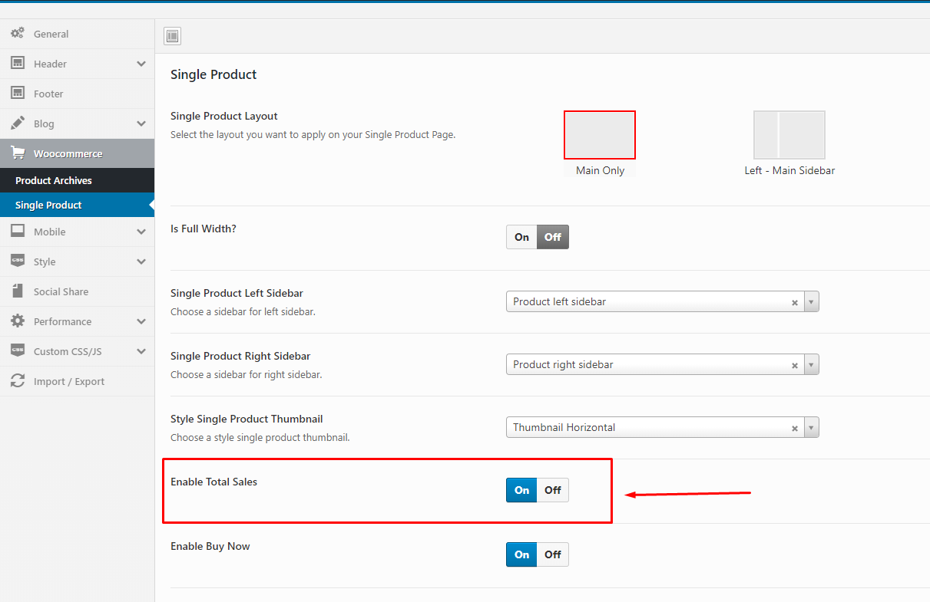Open the Single Product Right Sidebar dropdown

pos(812,365)
